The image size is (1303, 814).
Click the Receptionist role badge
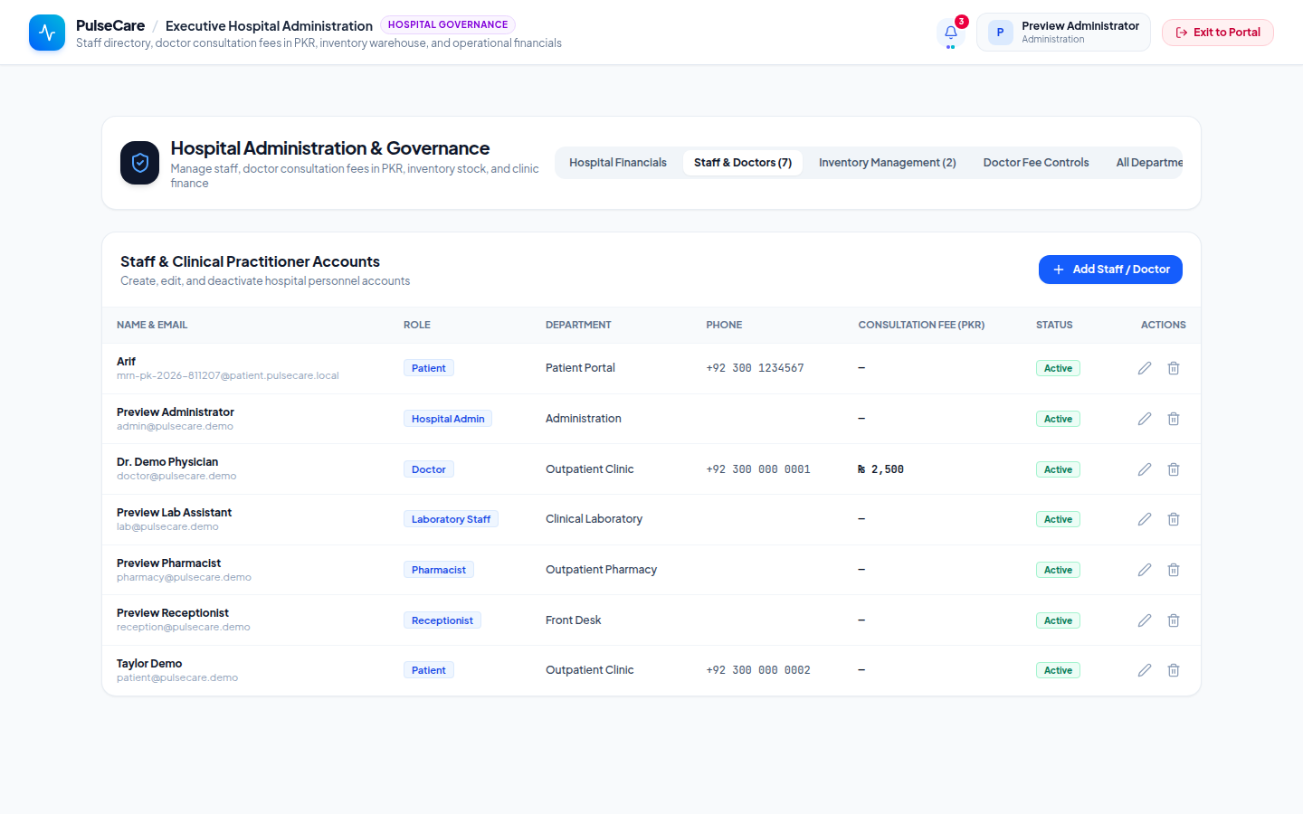(442, 620)
